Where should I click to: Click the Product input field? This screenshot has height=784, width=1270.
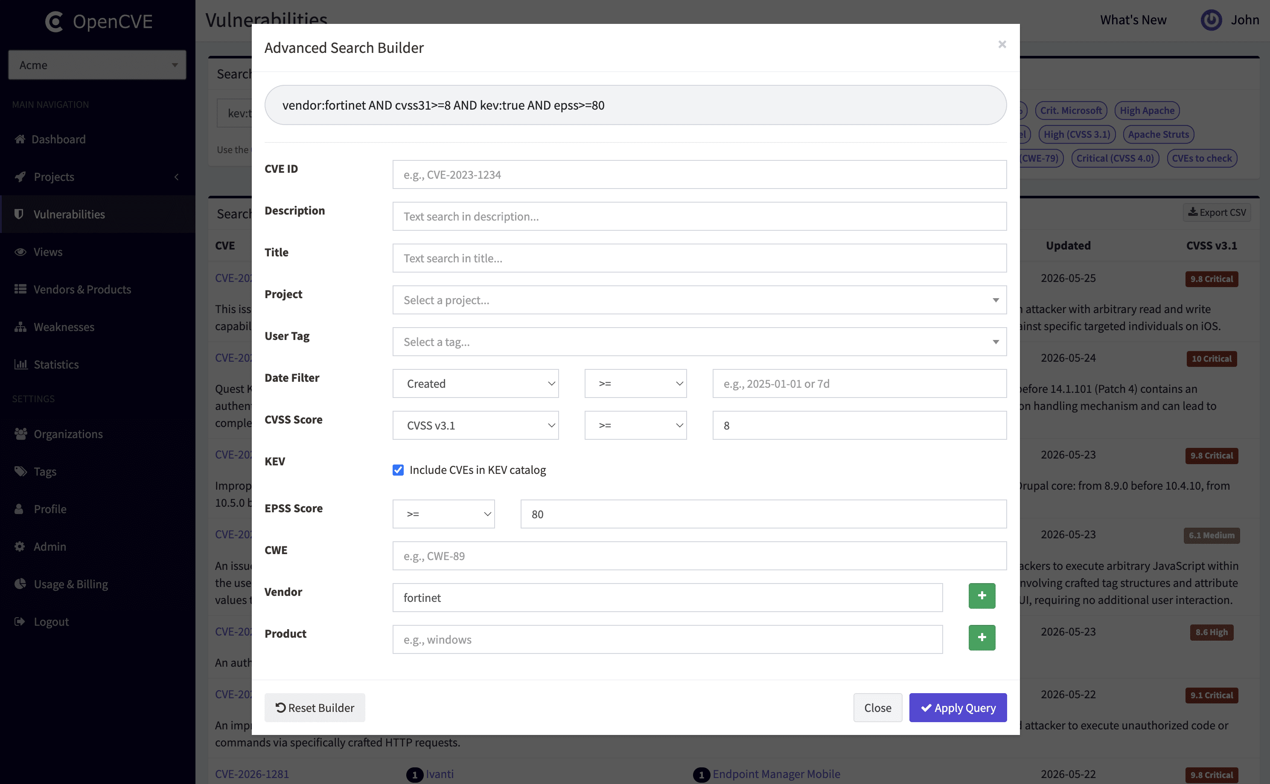[667, 639]
